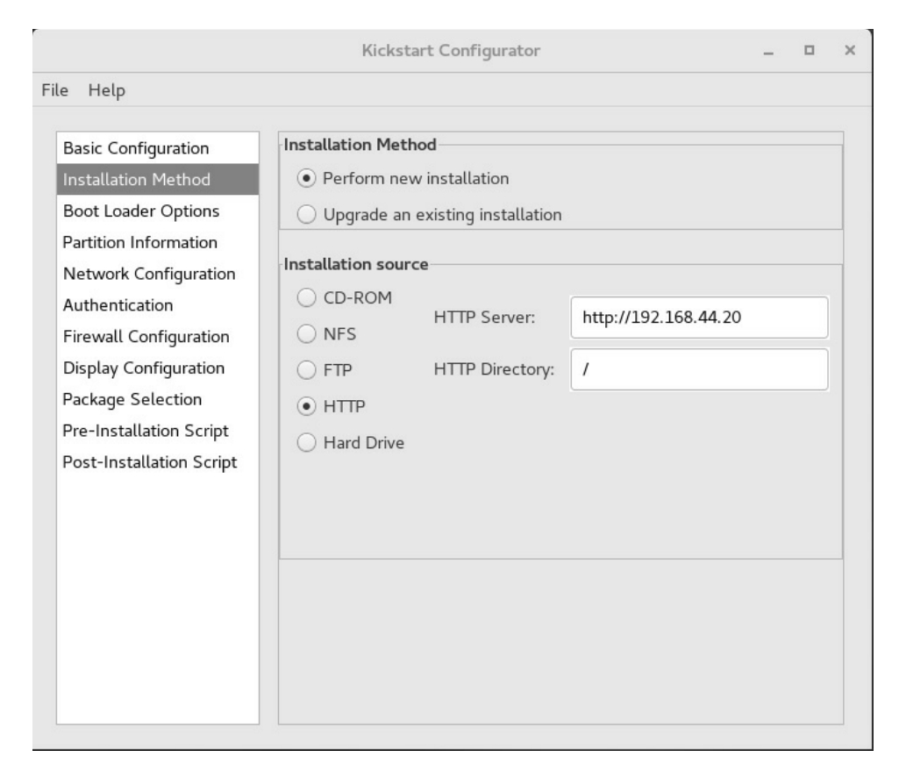Go to Partition Information section
The height and width of the screenshot is (772, 899).
(140, 241)
